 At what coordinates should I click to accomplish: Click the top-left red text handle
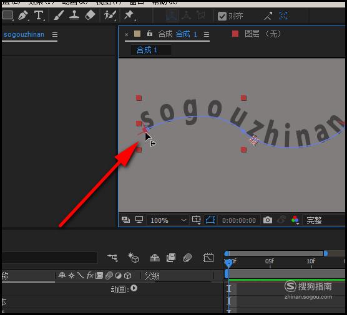tap(139, 98)
